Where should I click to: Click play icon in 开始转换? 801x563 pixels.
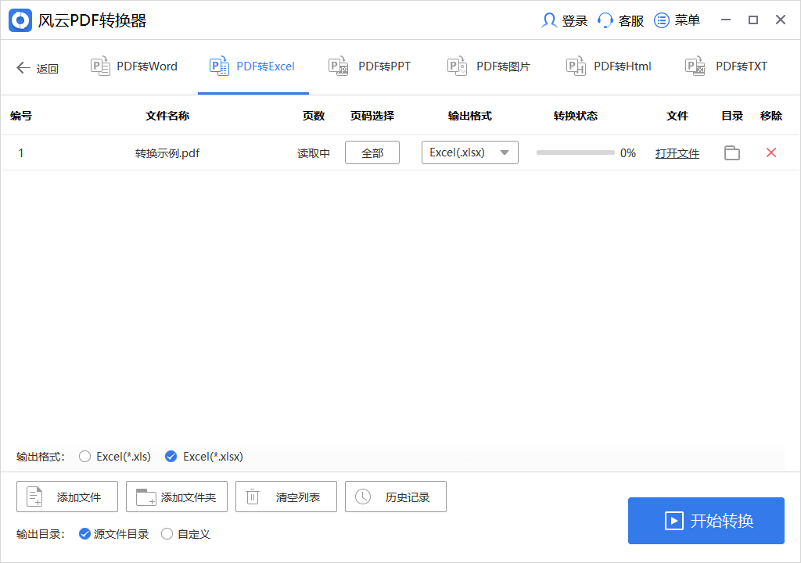[x=673, y=521]
